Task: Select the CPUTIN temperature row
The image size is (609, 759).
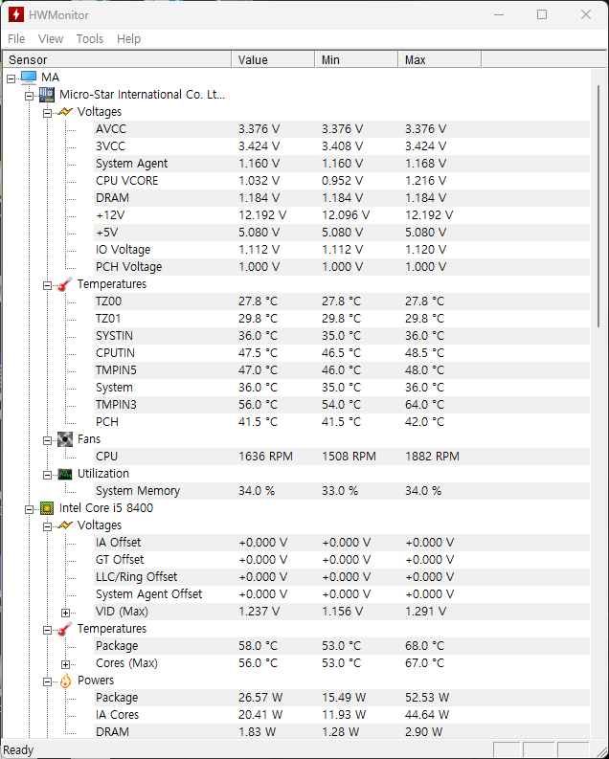Action: pyautogui.click(x=342, y=353)
